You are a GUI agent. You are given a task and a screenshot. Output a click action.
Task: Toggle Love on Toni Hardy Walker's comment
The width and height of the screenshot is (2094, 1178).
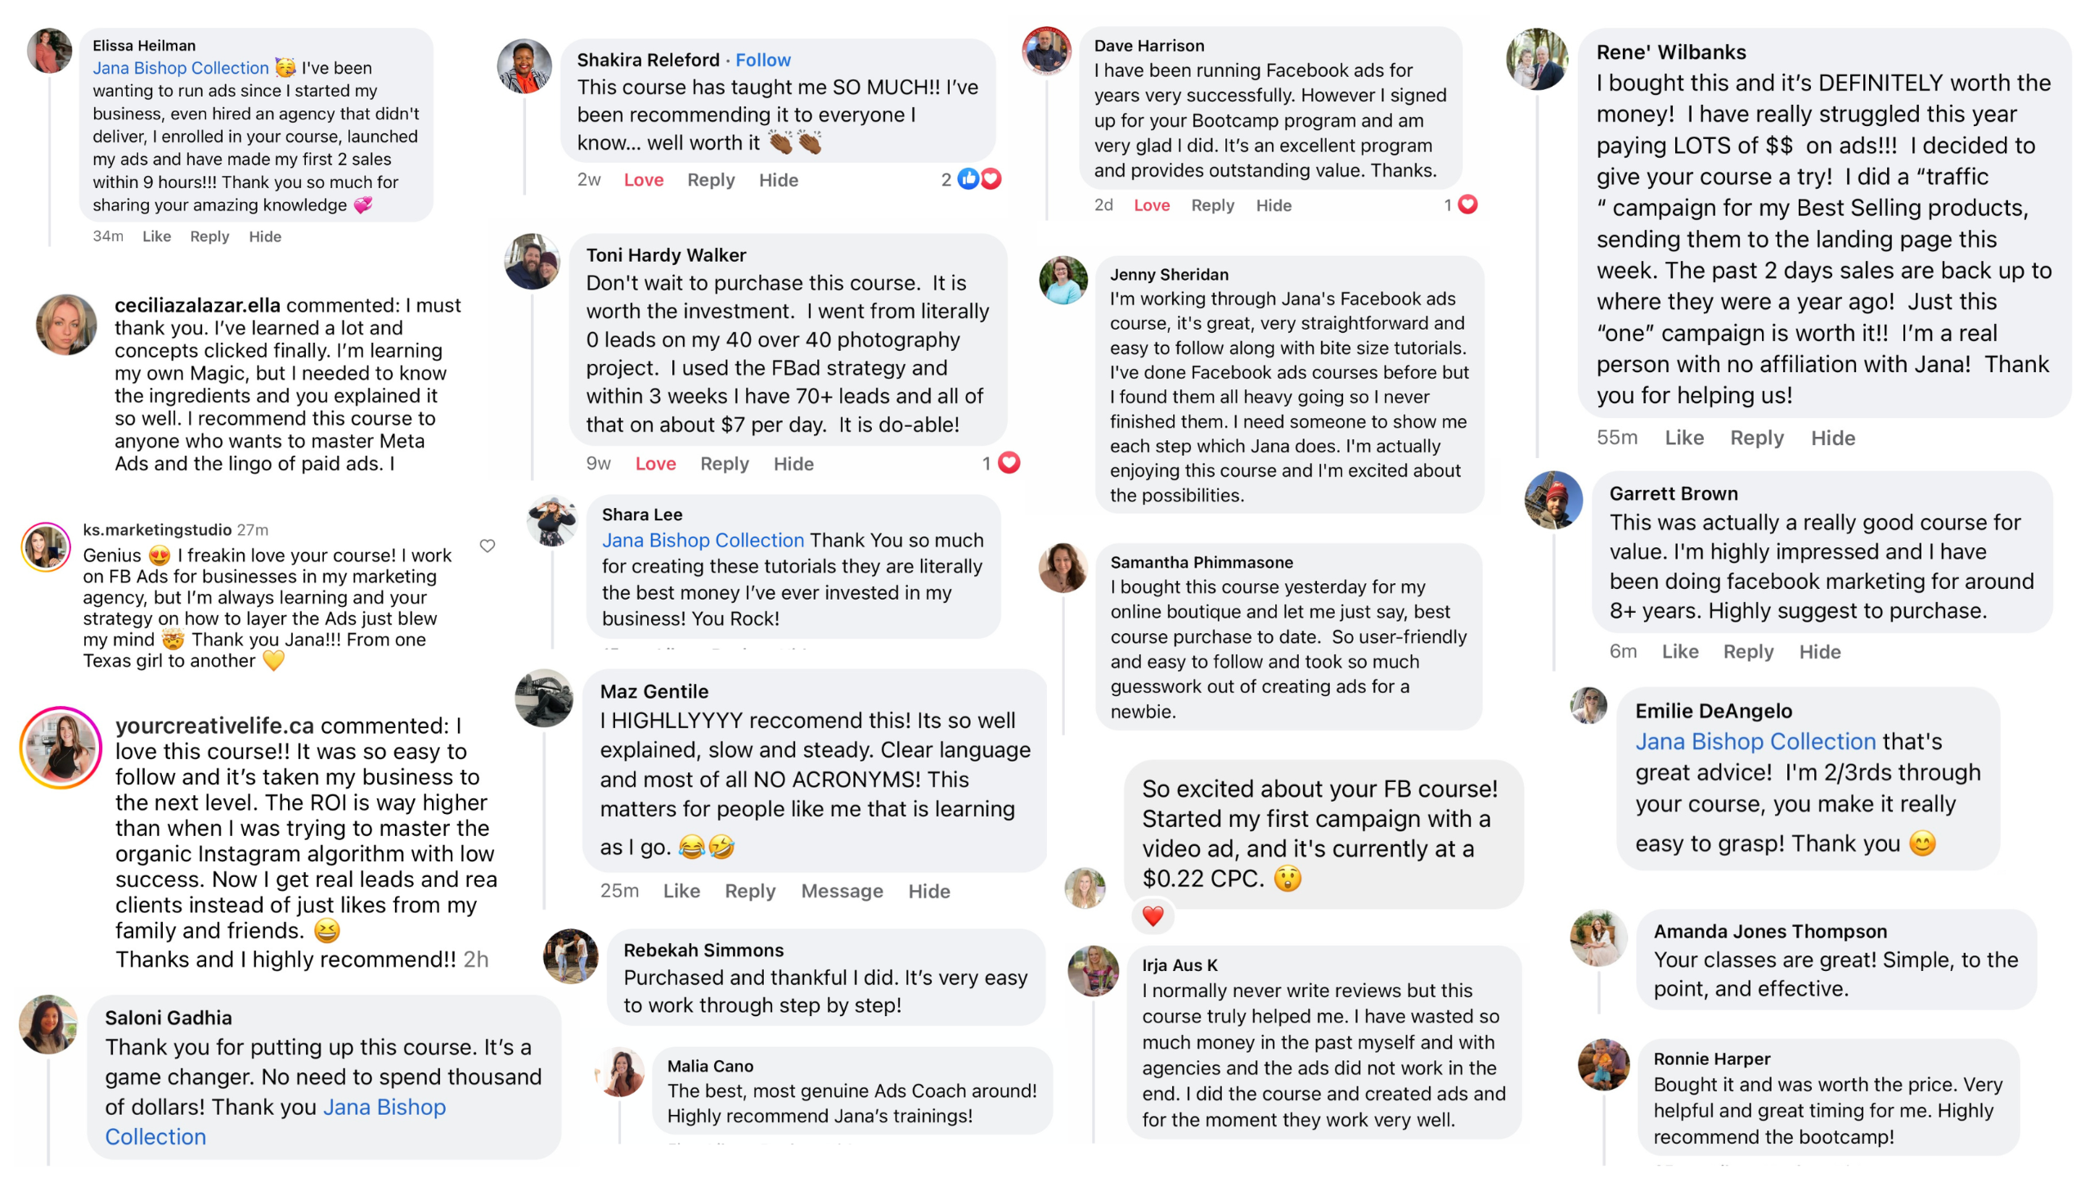coord(655,464)
